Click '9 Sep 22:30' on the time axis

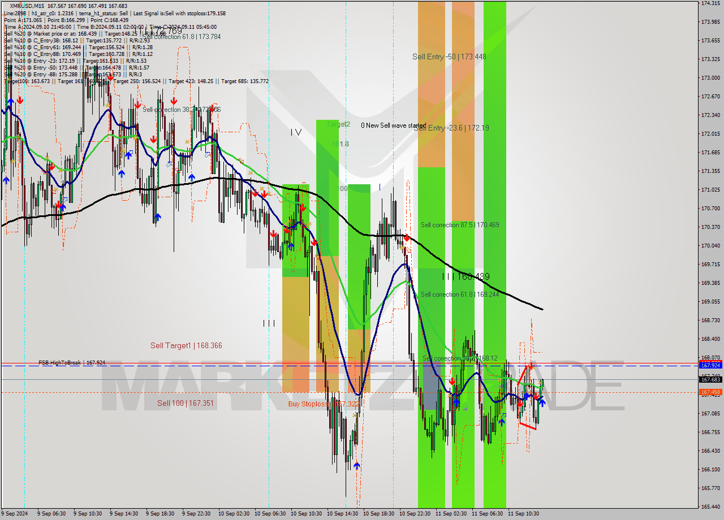[196, 514]
